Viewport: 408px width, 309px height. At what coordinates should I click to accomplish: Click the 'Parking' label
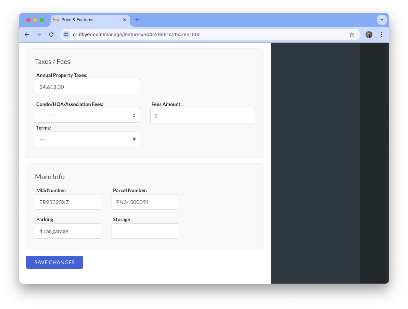pyautogui.click(x=45, y=219)
